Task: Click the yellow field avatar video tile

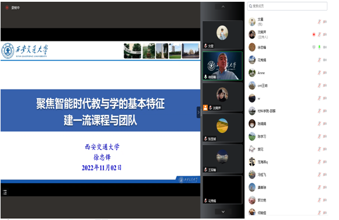Action: (222, 128)
